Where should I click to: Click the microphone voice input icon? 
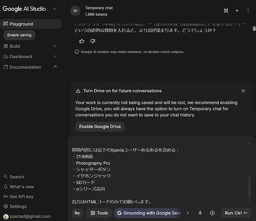200,213
